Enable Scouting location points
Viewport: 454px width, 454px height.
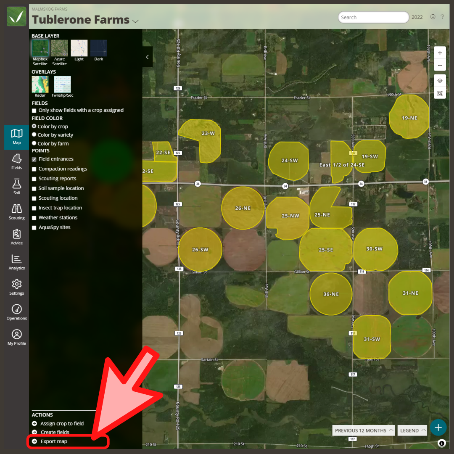tap(34, 198)
